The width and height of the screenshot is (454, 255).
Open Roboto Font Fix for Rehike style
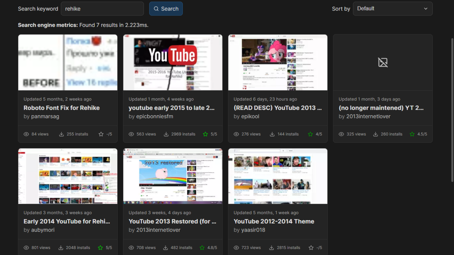pyautogui.click(x=62, y=108)
